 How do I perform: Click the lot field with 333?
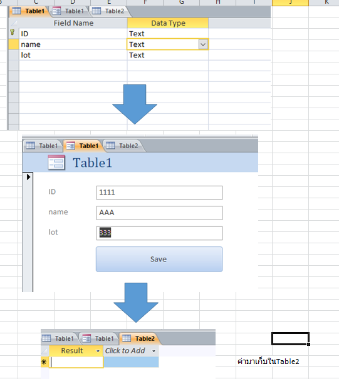point(159,233)
